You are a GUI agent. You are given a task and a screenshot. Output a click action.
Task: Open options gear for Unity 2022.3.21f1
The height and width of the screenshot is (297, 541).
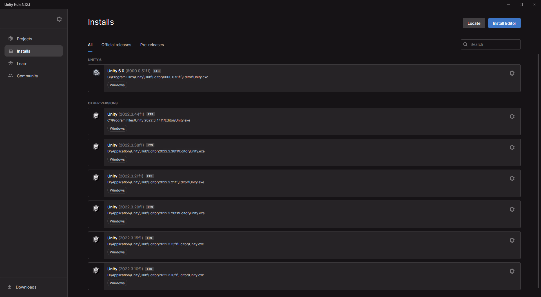512,178
